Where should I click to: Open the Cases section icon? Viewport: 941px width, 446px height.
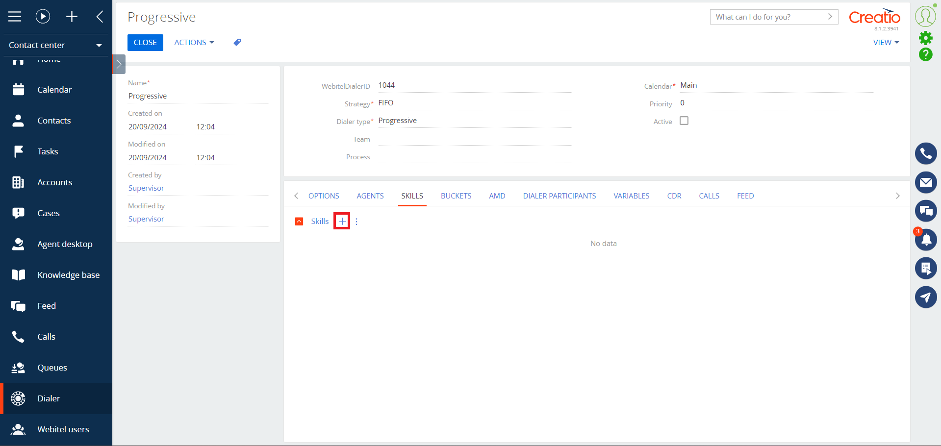click(x=18, y=213)
